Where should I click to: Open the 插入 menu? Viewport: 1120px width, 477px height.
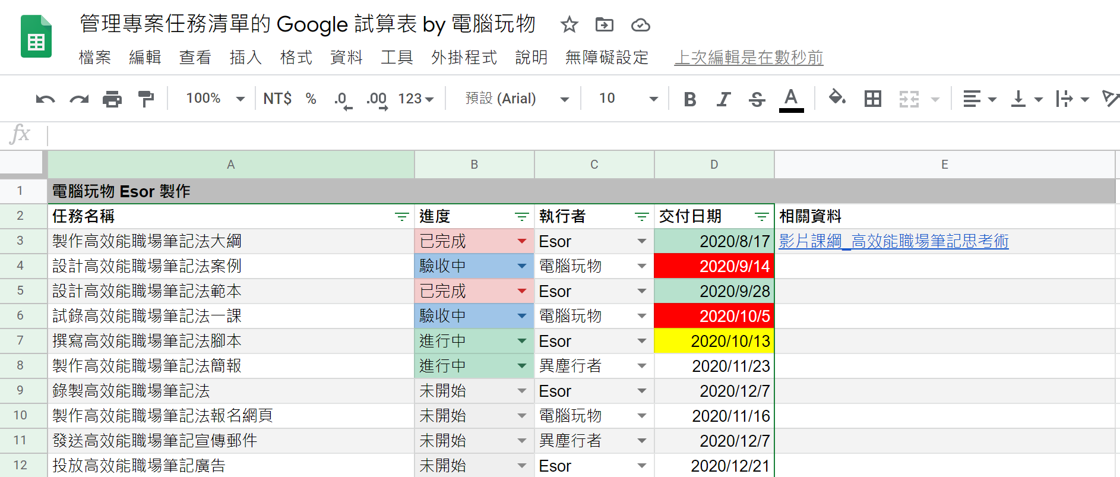[246, 58]
